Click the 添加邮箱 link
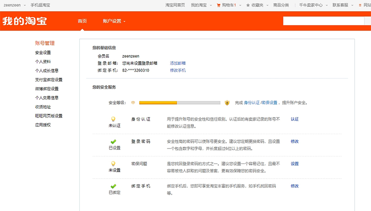The width and height of the screenshot is (371, 211). 178,63
